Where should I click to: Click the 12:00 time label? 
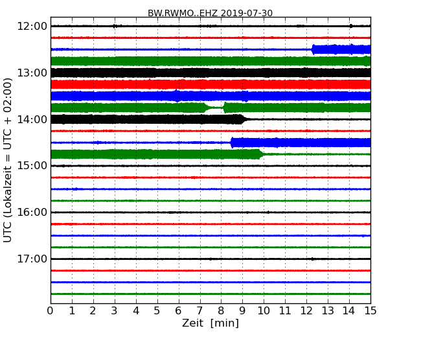tap(32, 27)
